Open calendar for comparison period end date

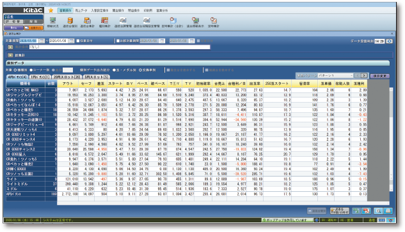pyautogui.click(x=192, y=41)
